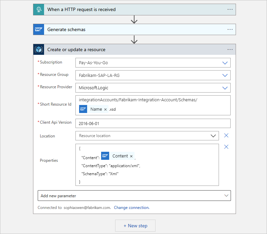
Task: Expand the Subscription dropdown
Action: (225, 63)
